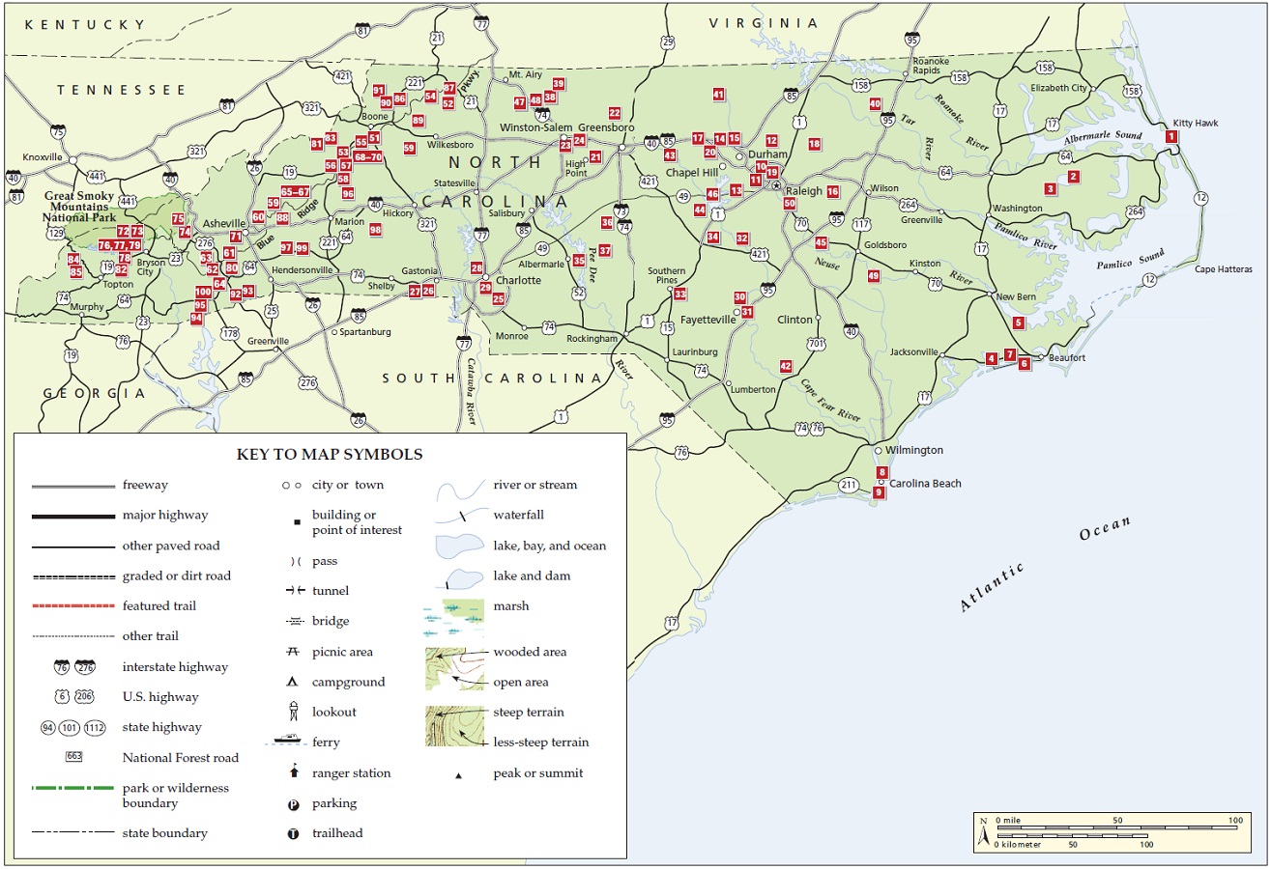This screenshot has width=1271, height=869.
Task: Click red marker 3 north of Washington
Action: click(x=1050, y=188)
